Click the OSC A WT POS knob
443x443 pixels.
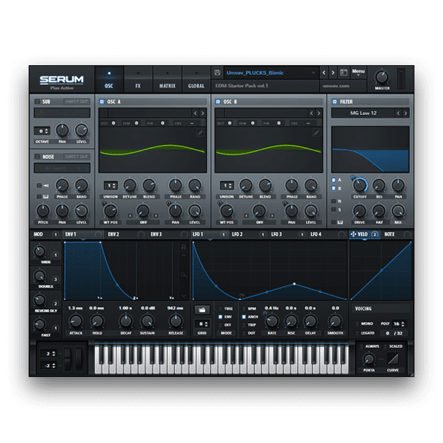(x=110, y=211)
